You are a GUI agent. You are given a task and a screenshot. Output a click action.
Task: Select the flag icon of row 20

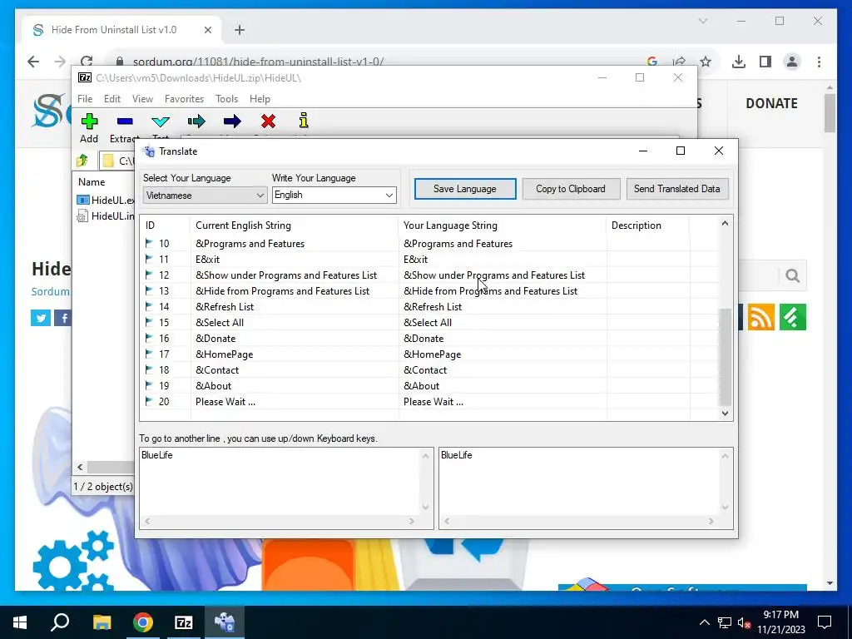[x=149, y=402]
